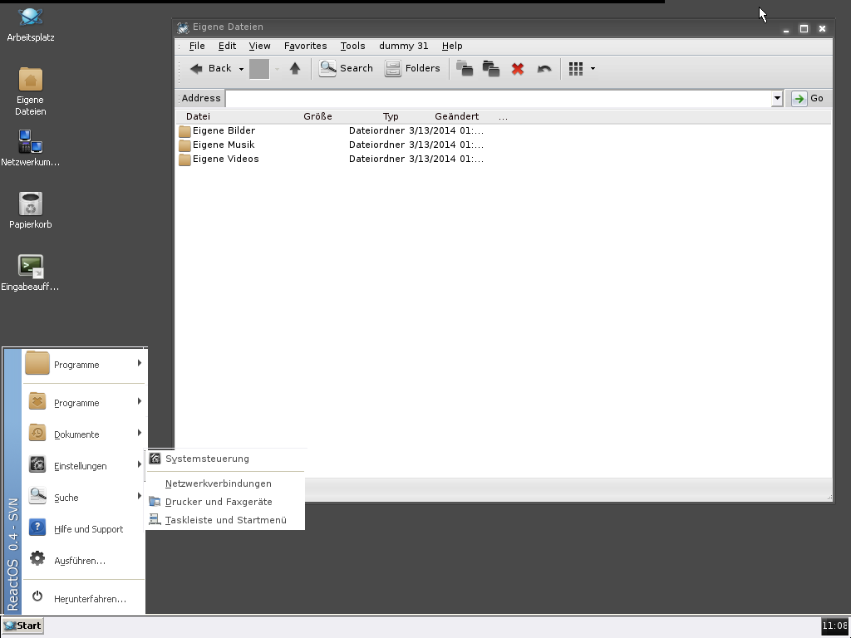
Task: Open dummy 31 menu
Action: click(x=404, y=47)
